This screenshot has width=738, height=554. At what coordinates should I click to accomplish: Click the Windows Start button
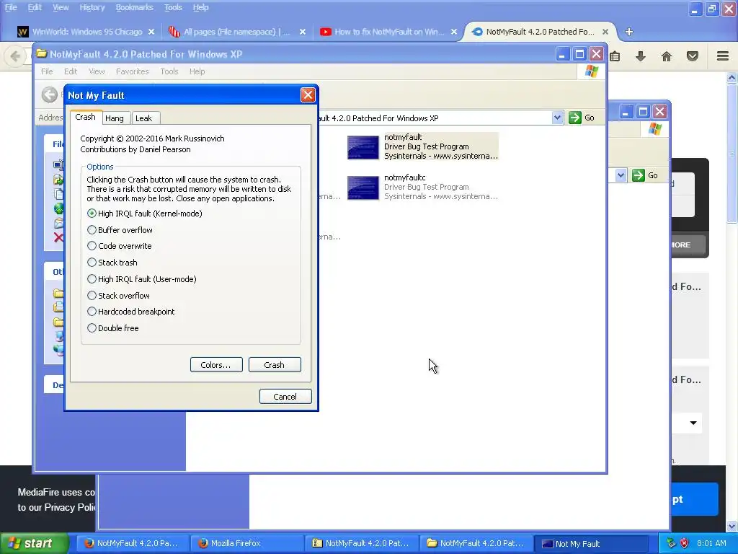point(35,544)
